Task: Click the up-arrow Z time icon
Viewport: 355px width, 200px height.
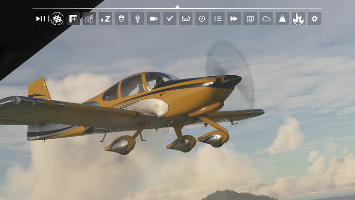Action: (105, 19)
